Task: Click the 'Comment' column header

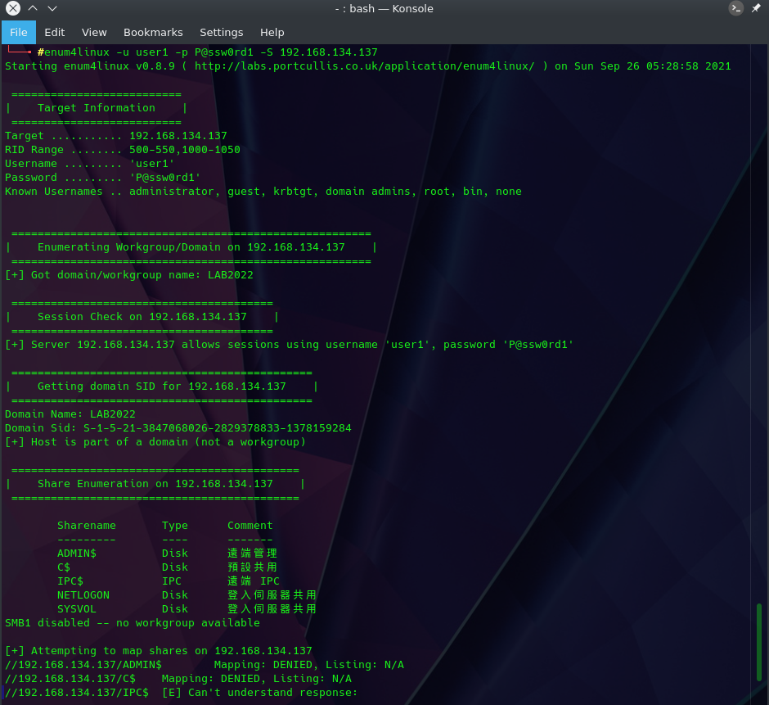Action: pos(250,525)
